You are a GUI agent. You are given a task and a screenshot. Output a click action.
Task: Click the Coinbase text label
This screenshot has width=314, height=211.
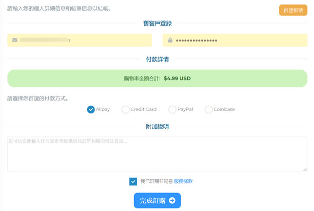point(224,110)
